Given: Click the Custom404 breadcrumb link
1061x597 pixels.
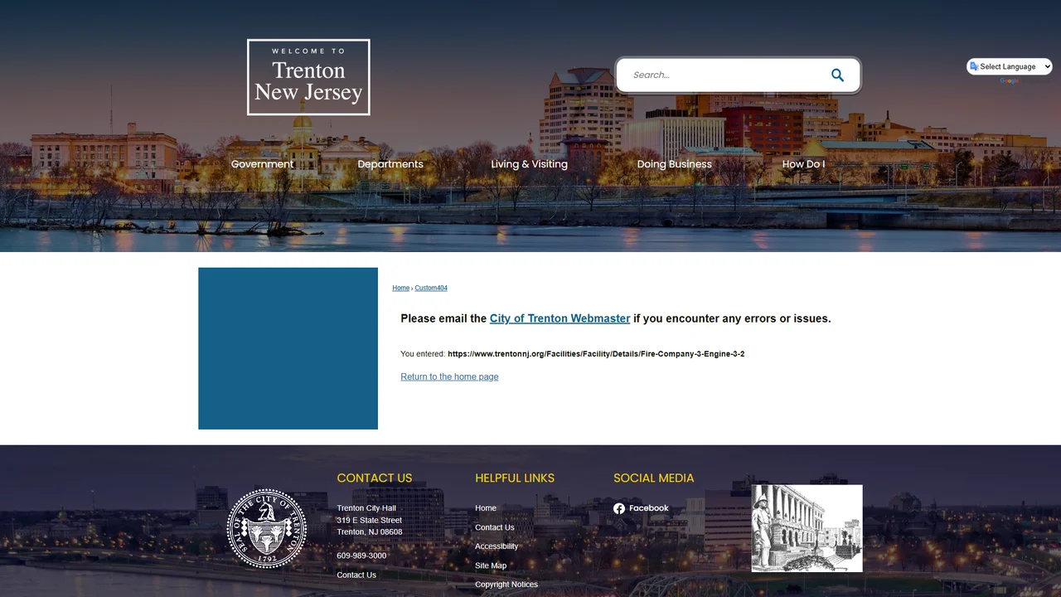Looking at the screenshot, I should click(x=431, y=288).
